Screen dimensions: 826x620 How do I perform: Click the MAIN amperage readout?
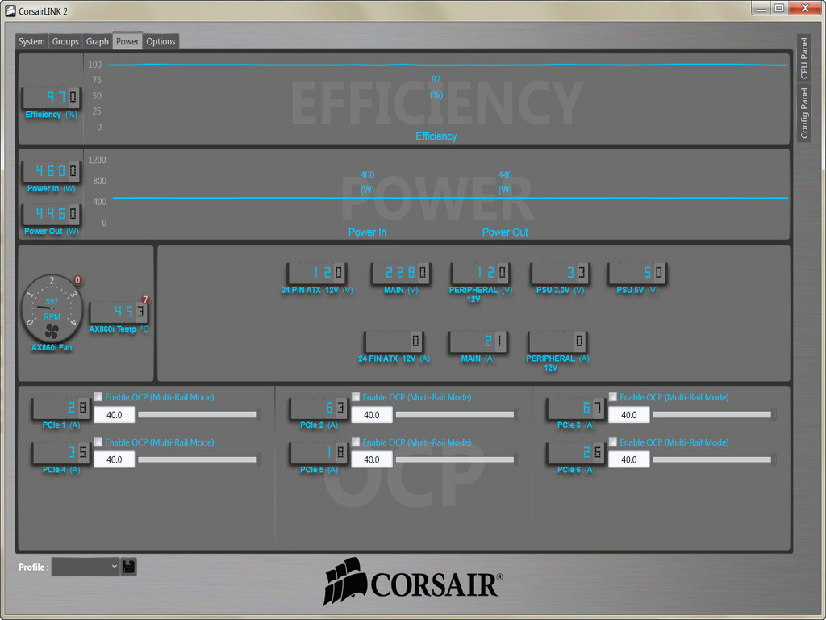tap(478, 341)
